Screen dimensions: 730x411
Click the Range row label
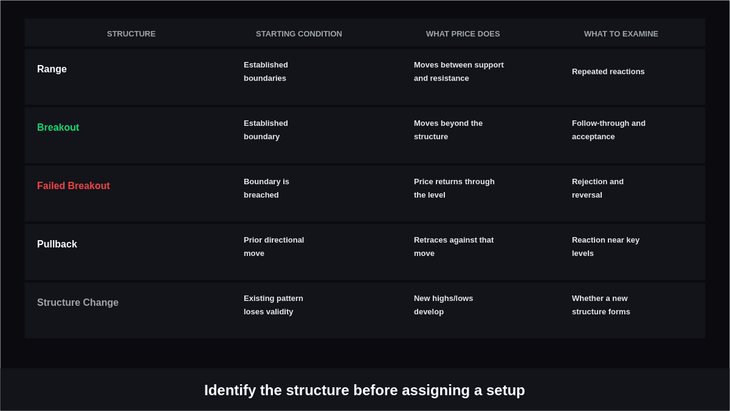[x=52, y=69]
